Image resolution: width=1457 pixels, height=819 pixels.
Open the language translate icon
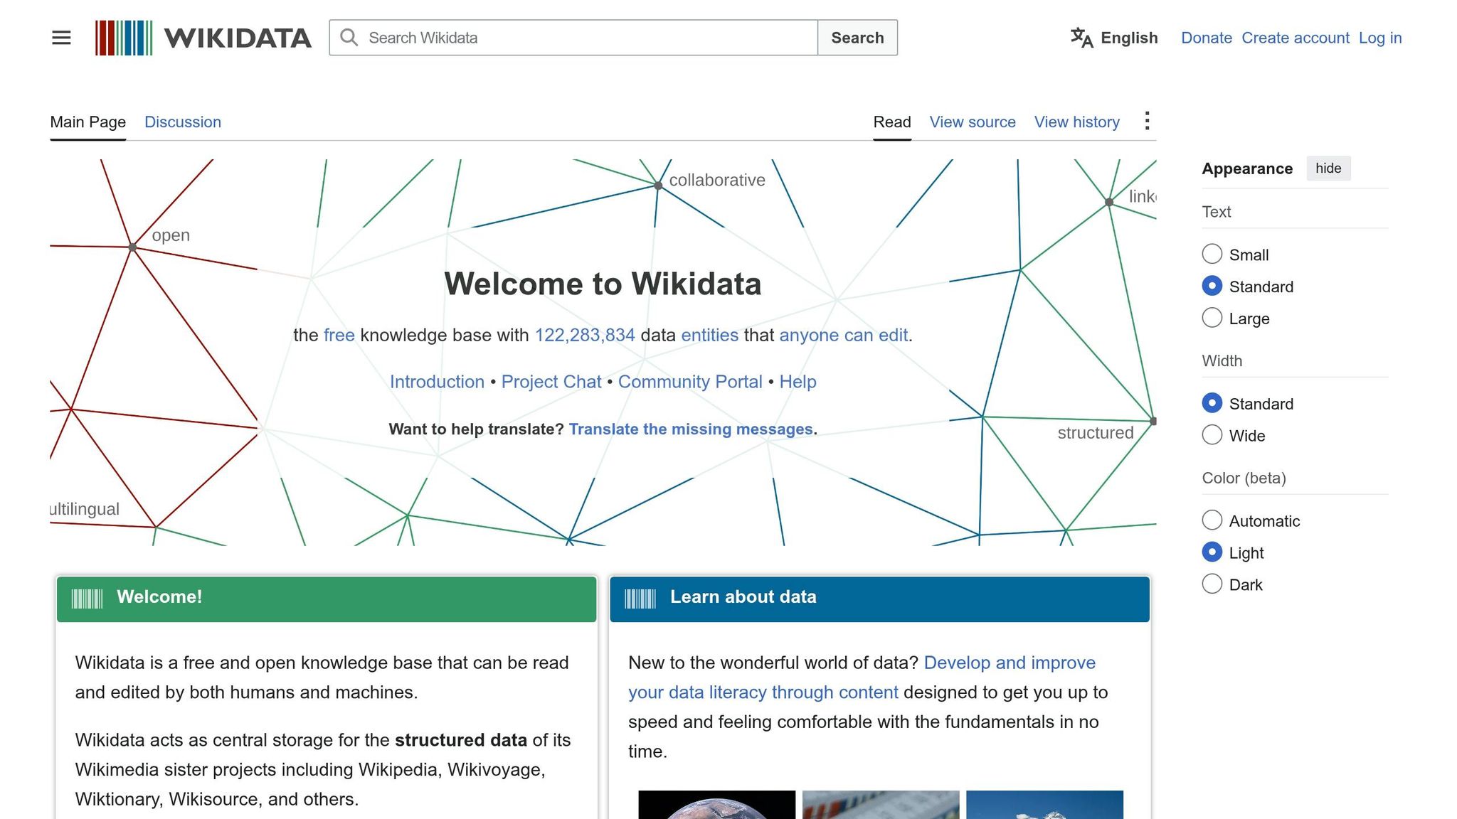coord(1081,38)
